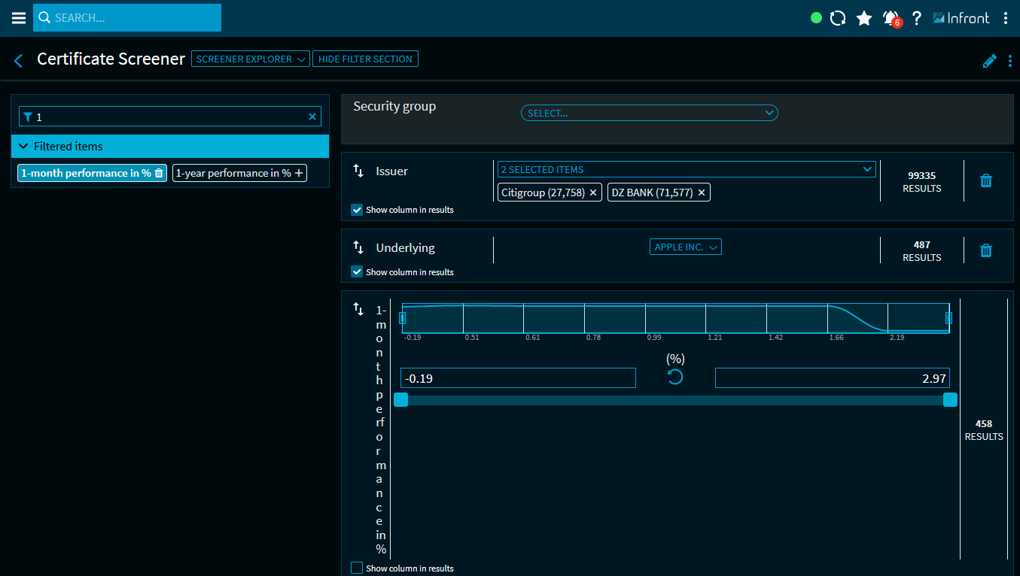The image size is (1020, 576).
Task: Open the Security group Select dropdown
Action: coord(649,113)
